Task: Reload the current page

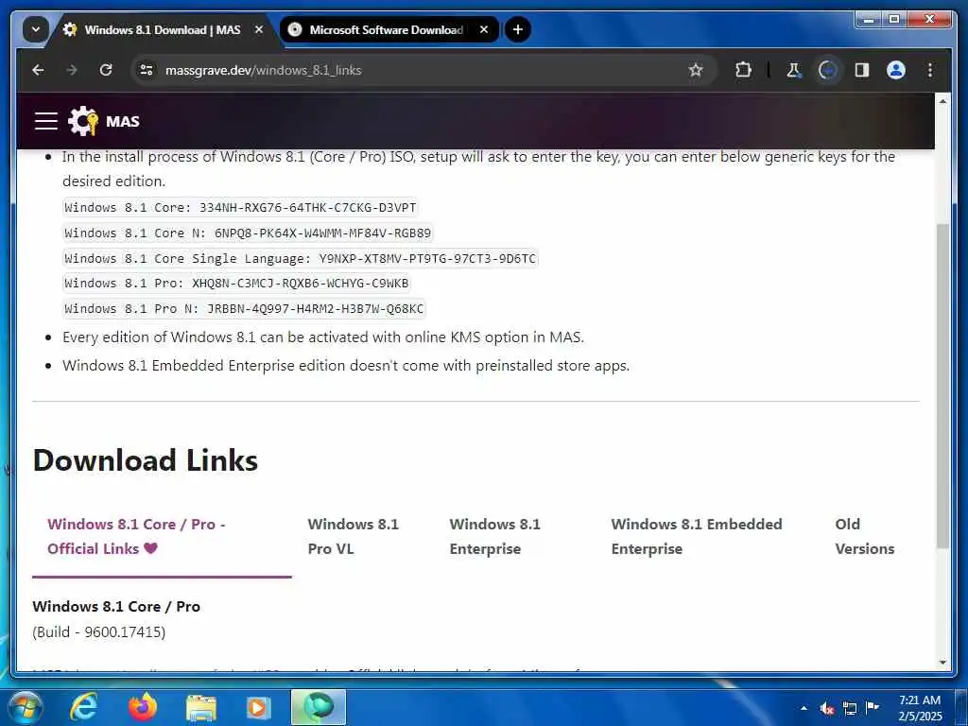Action: 106,70
